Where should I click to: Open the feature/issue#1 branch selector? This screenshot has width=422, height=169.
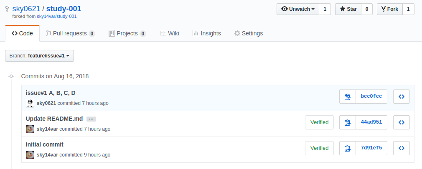39,56
